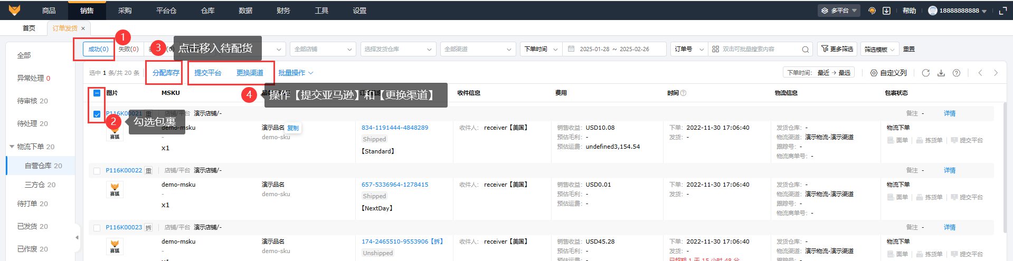Open the customer service headset icon
This screenshot has width=1013, height=261.
[872, 11]
